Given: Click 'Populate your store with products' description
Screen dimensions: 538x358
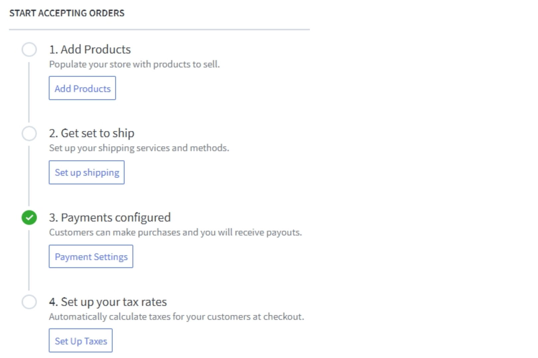Looking at the screenshot, I should (x=134, y=64).
